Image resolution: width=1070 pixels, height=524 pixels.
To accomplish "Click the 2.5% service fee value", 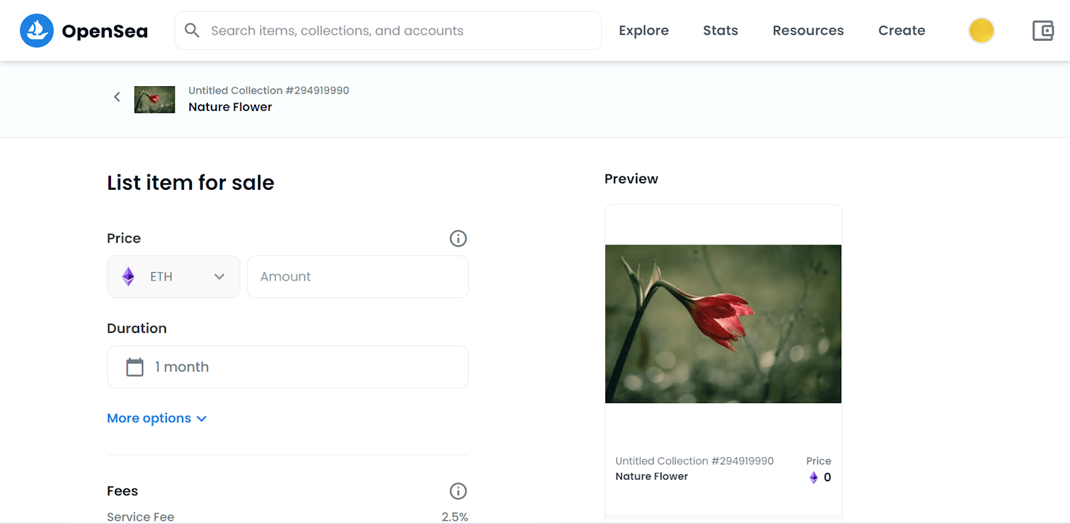I will pyautogui.click(x=455, y=517).
